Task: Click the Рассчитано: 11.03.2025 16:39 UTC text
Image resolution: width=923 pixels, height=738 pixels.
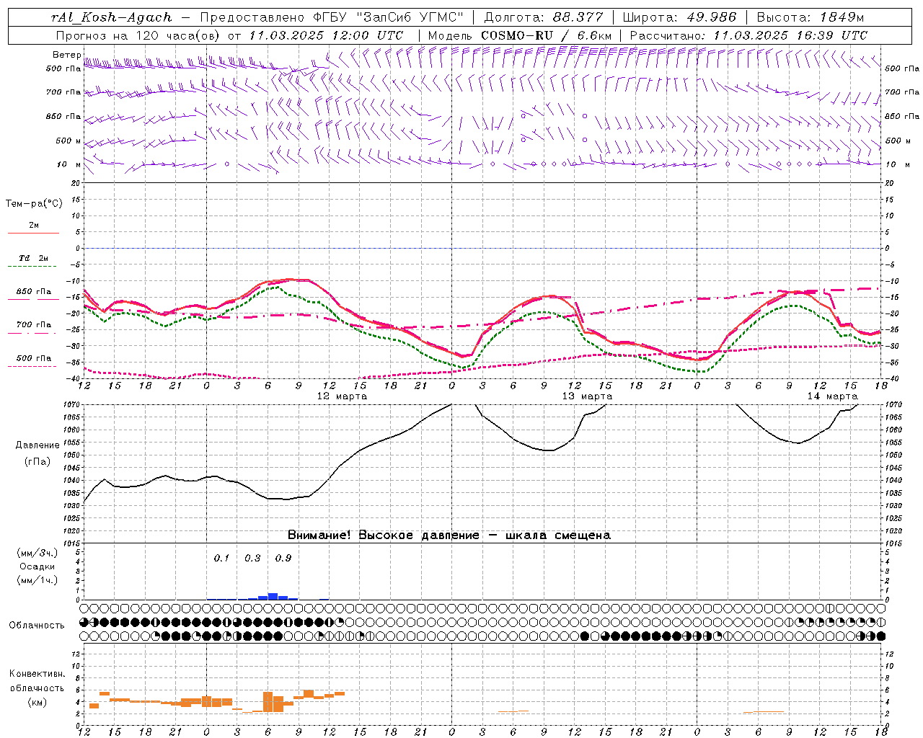Action: click(x=749, y=35)
